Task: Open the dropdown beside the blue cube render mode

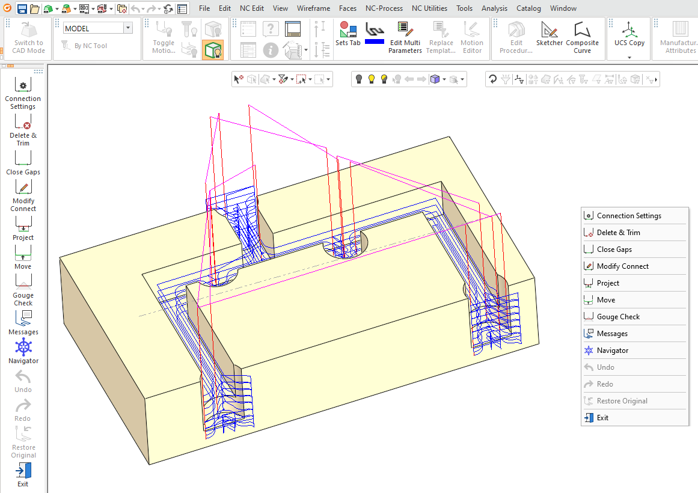Action: click(x=444, y=79)
